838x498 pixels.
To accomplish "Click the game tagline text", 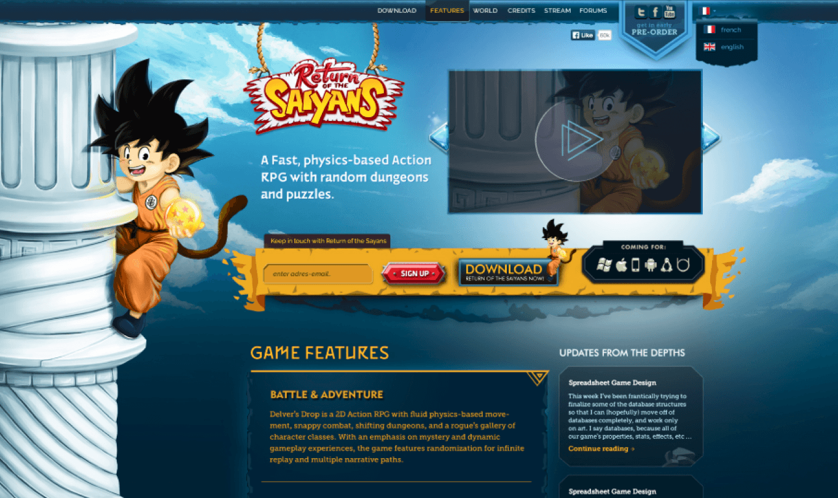I will pos(346,177).
